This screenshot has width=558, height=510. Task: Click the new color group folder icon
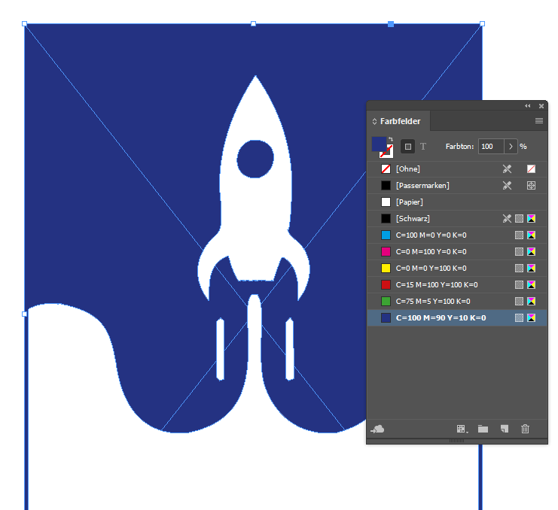coord(483,429)
